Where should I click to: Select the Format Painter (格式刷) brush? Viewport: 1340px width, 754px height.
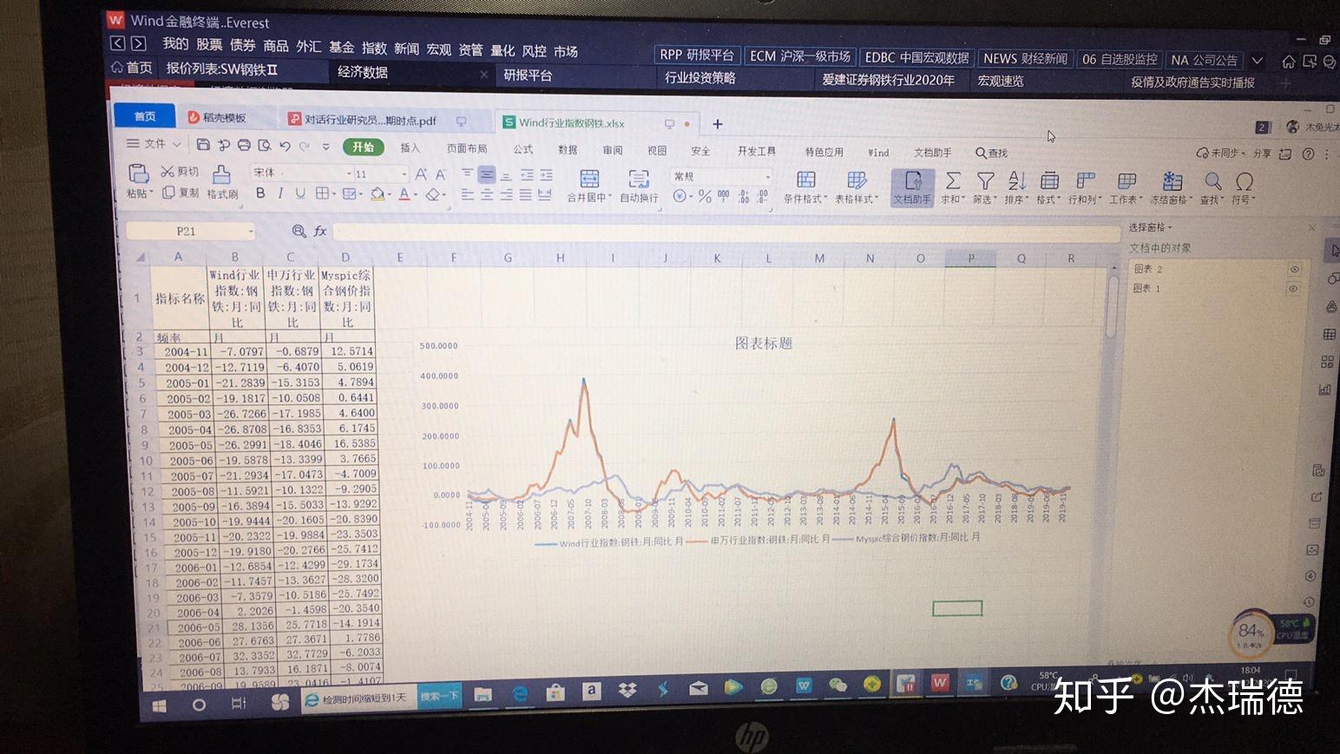click(x=221, y=174)
